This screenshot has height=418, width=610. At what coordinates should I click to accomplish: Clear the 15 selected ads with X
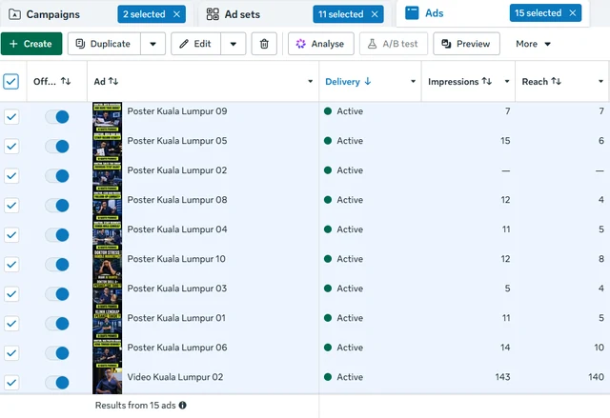pyautogui.click(x=573, y=12)
